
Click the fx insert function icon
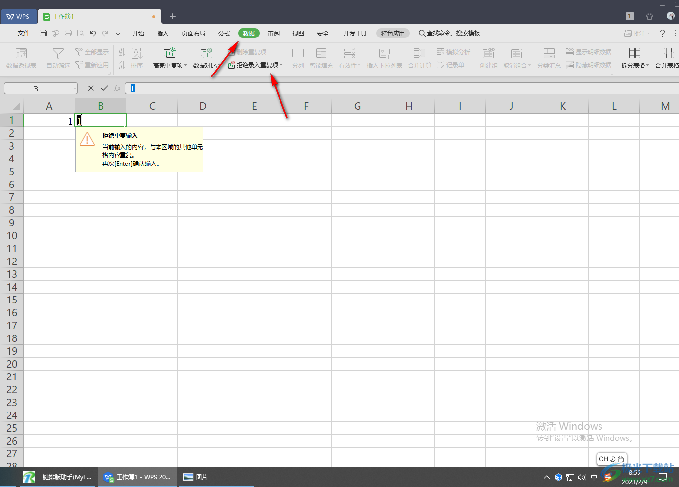click(x=117, y=88)
